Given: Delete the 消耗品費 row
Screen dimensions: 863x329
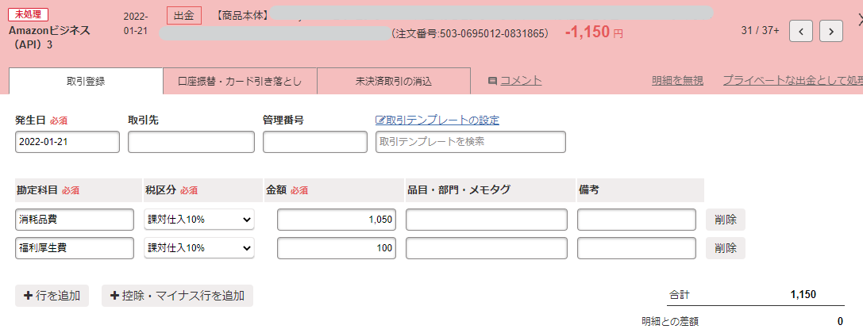Looking at the screenshot, I should click(x=725, y=220).
